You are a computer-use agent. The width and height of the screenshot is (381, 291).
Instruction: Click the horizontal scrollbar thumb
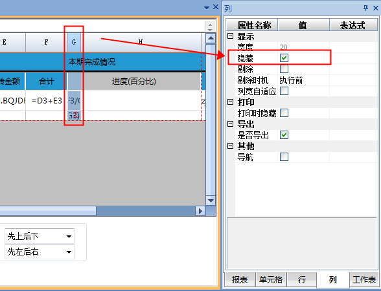(x=48, y=211)
